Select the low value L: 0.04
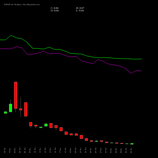This screenshot has height=158, width=158. coord(80,11)
